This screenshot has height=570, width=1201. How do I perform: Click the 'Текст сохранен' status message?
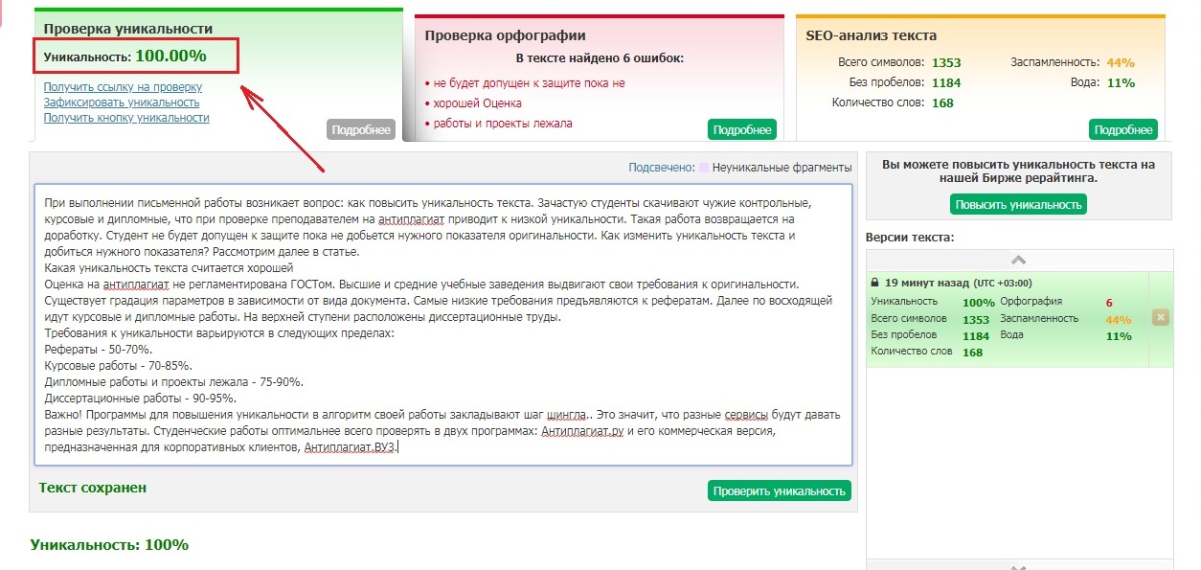93,488
